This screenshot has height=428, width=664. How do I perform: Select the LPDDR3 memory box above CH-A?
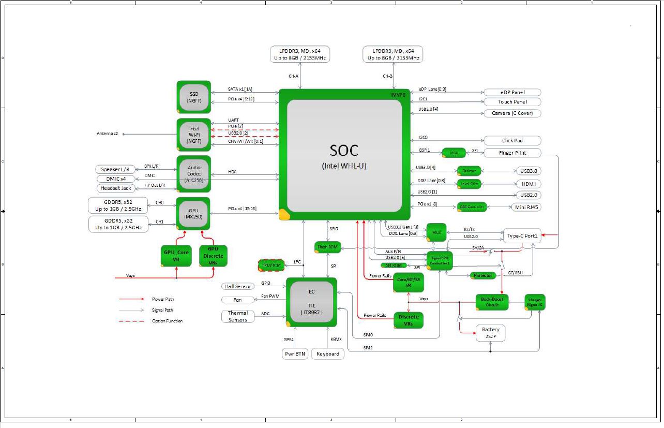(x=300, y=54)
